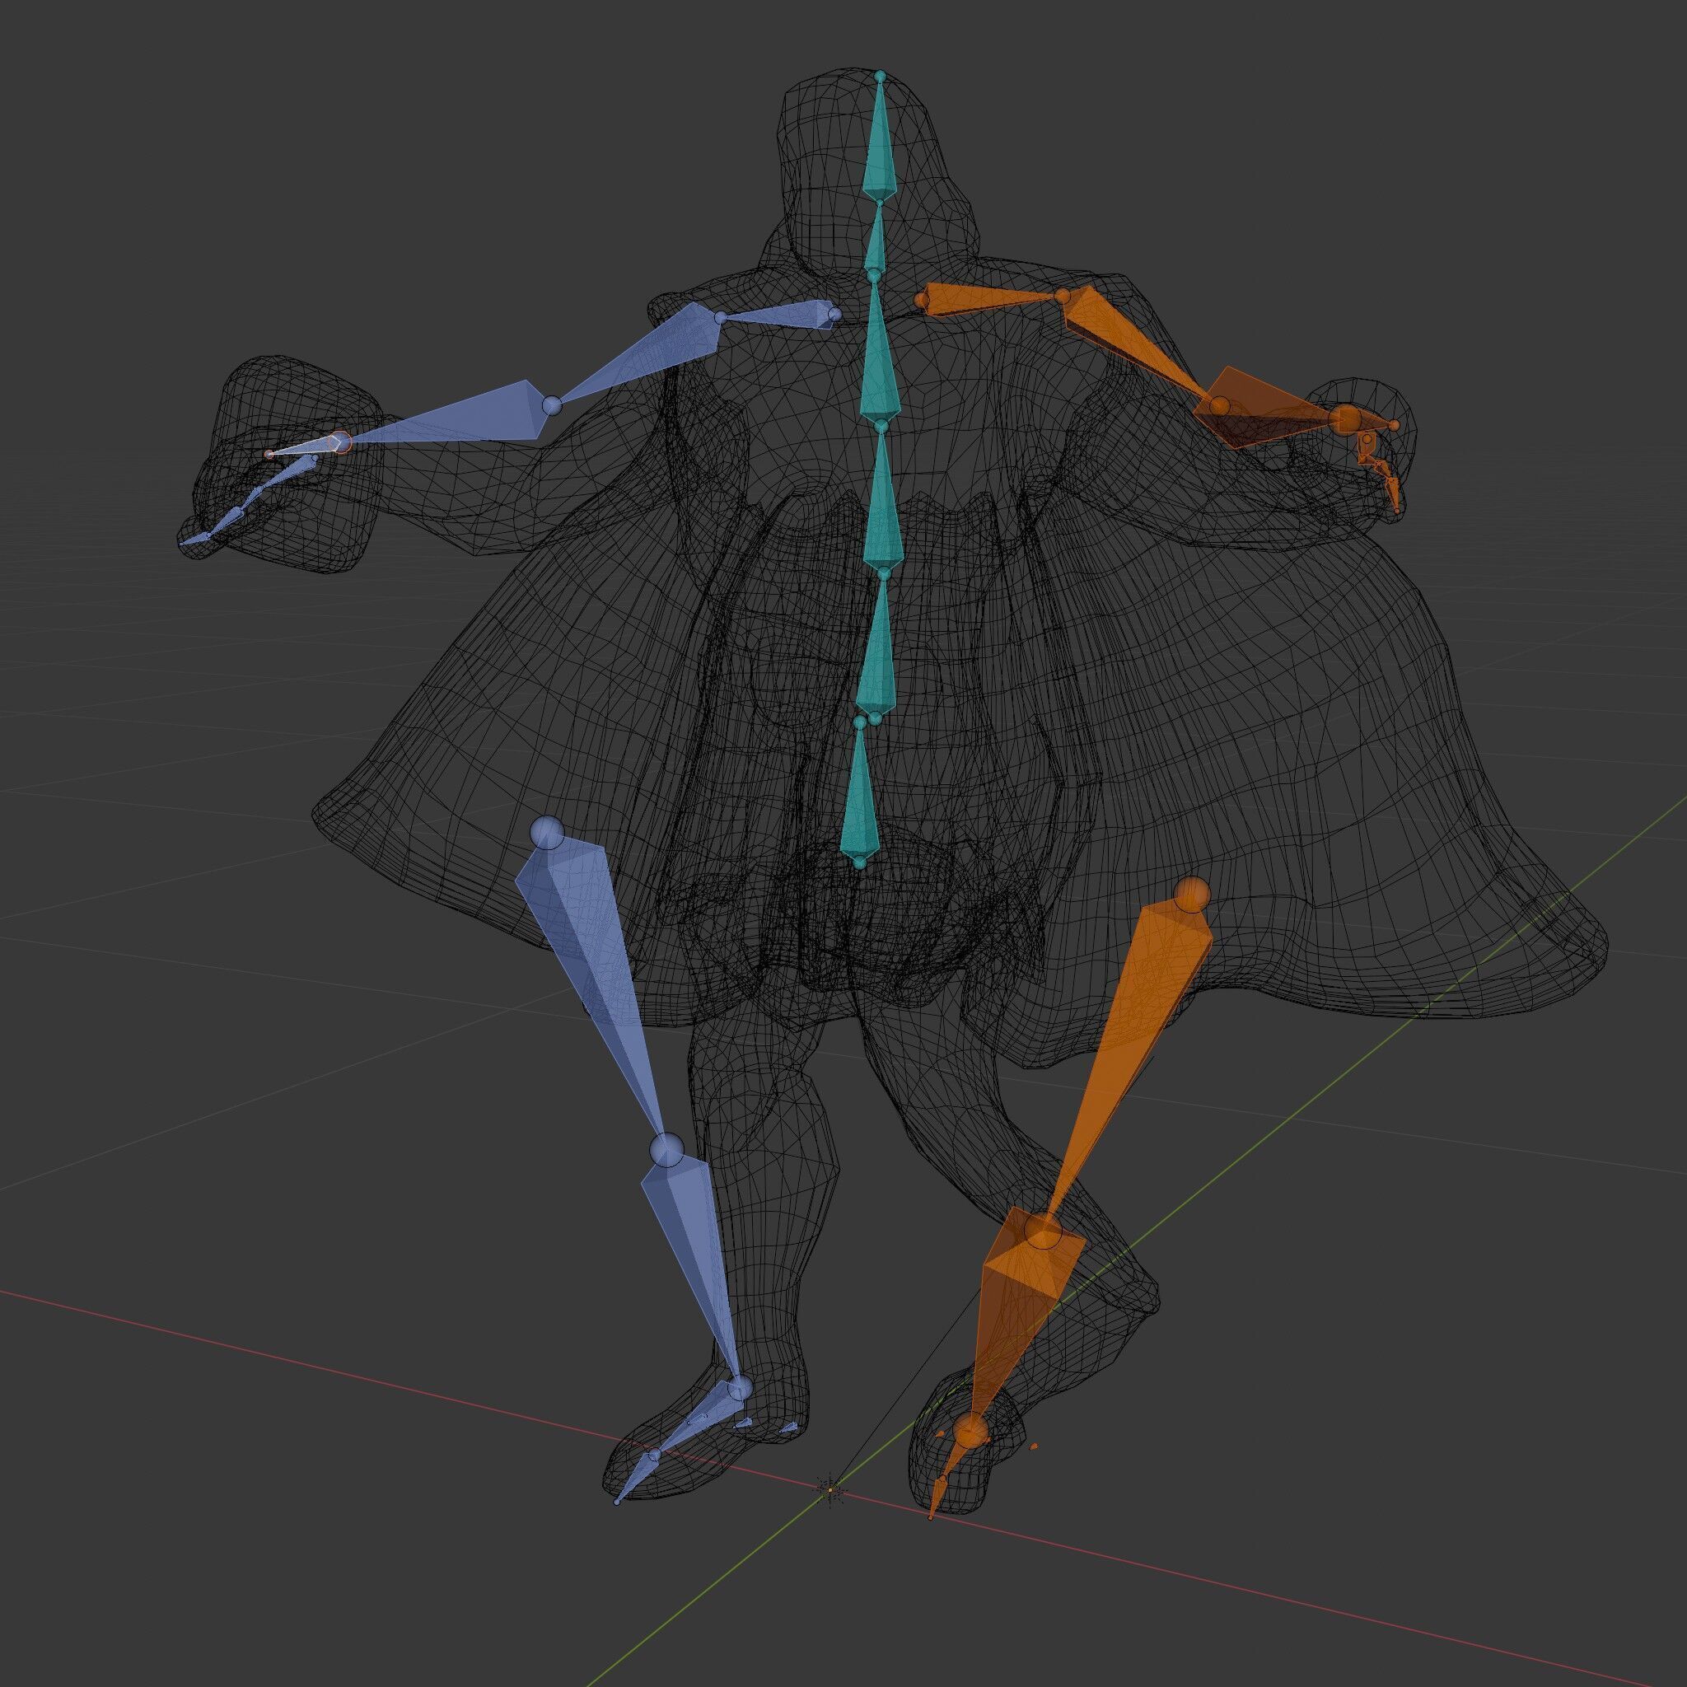Screen dimensions: 1687x1687
Task: Click the orange ankle joint sphere
Action: (970, 1432)
